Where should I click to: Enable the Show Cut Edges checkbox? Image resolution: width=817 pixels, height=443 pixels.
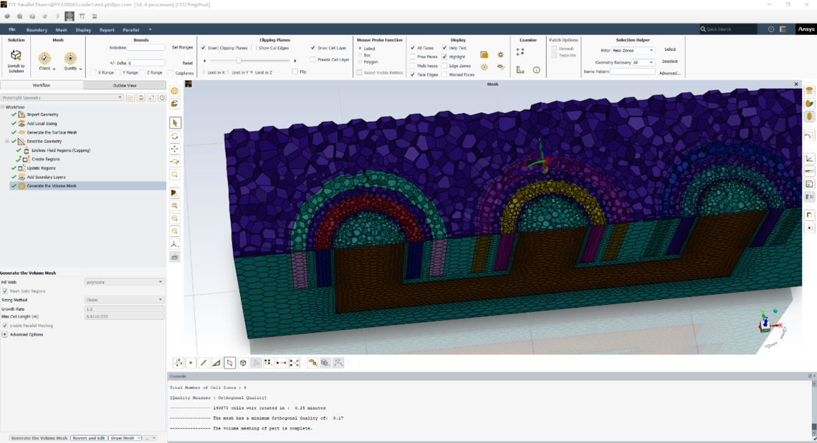tap(255, 48)
